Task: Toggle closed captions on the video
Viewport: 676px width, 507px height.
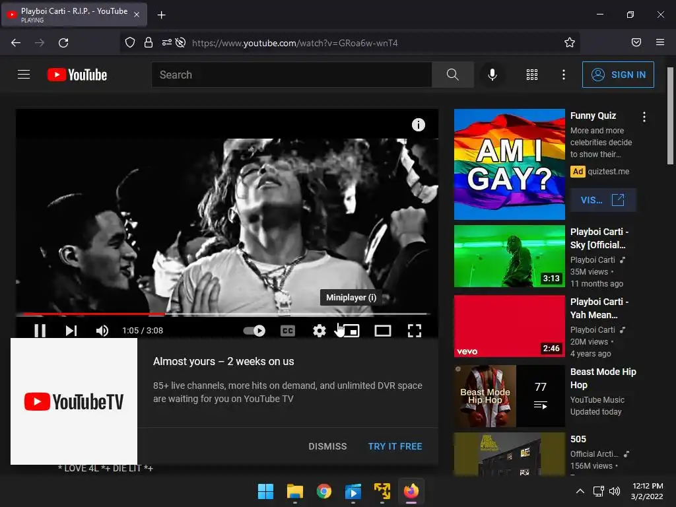Action: [288, 331]
